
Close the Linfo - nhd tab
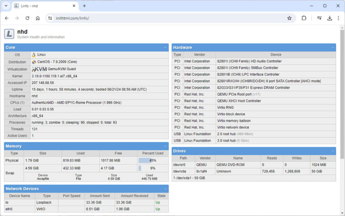coord(74,6)
